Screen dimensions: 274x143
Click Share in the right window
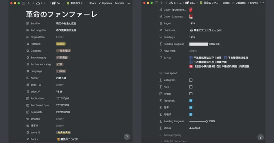(x=226, y=3)
